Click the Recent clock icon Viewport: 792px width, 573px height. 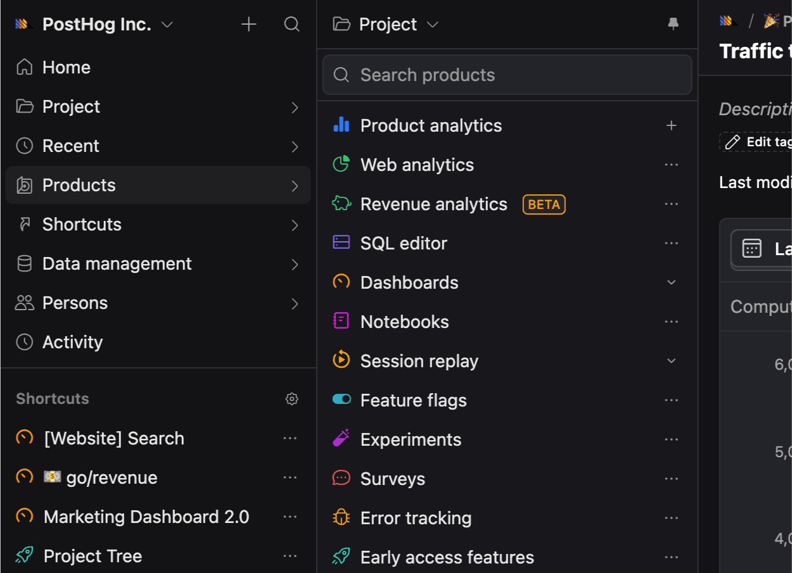pos(25,146)
